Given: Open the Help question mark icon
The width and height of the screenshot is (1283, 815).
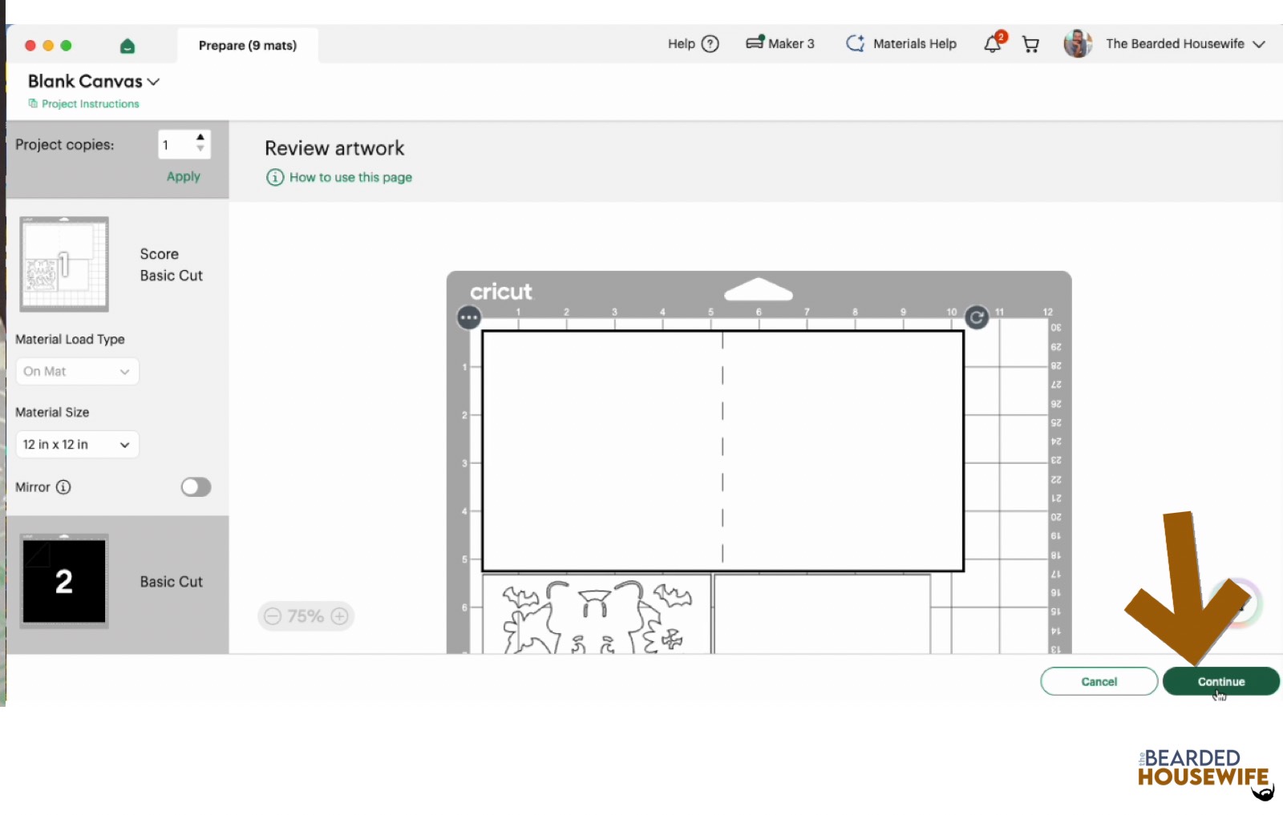Looking at the screenshot, I should point(710,44).
